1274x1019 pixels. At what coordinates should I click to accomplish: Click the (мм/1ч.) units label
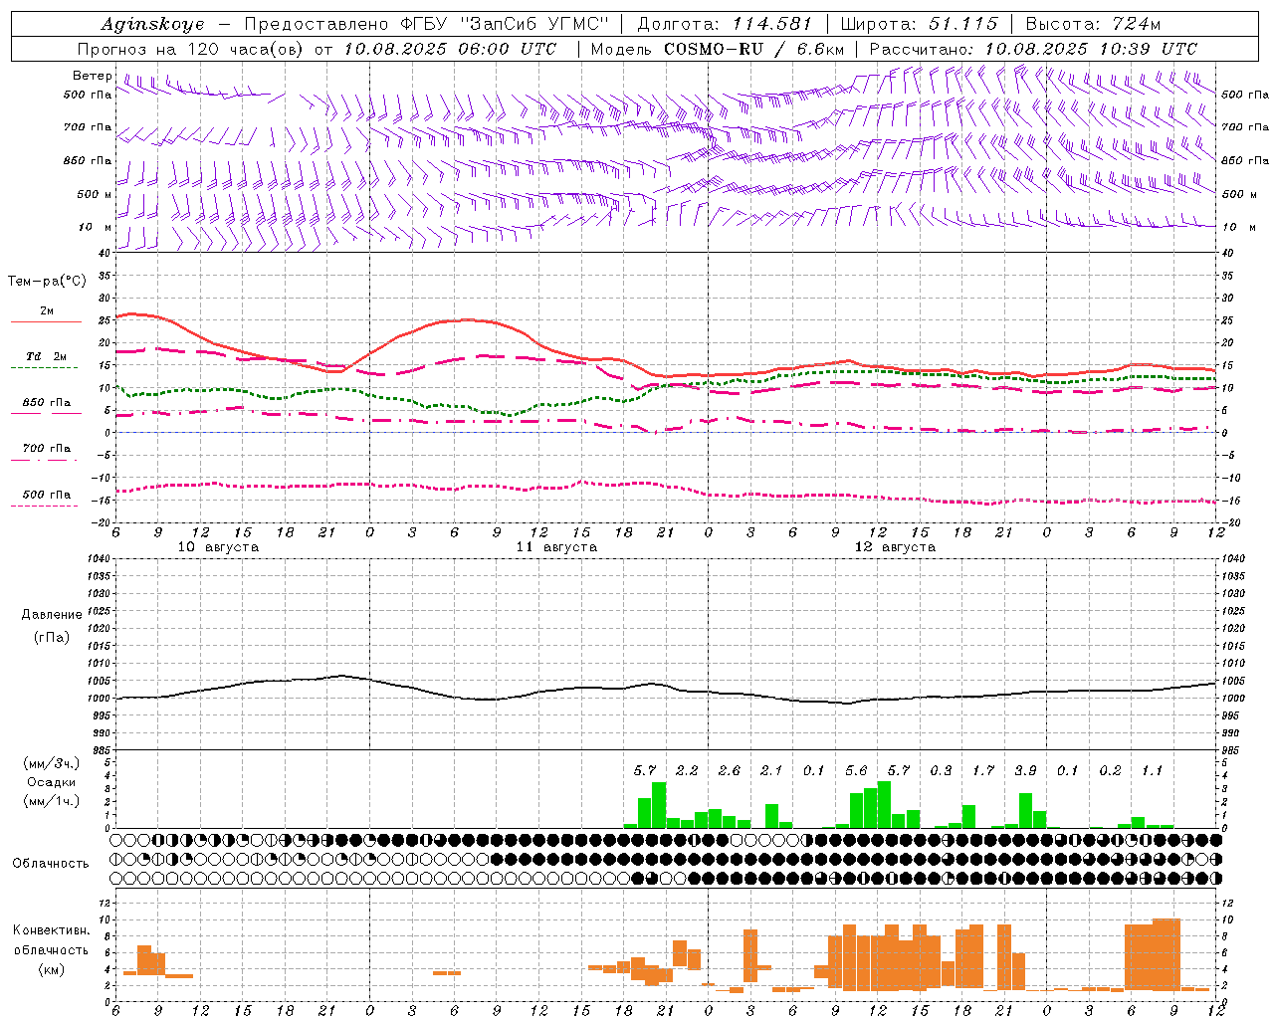[x=52, y=801]
